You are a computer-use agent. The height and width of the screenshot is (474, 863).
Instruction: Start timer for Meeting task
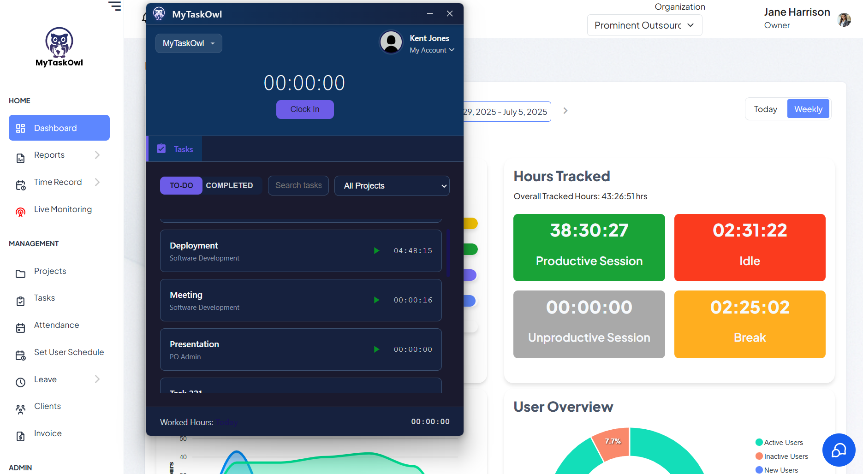coord(376,300)
